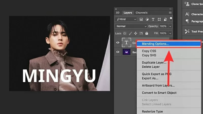
Task: Expand the Opacity dropdown arrow
Action: click(x=170, y=26)
